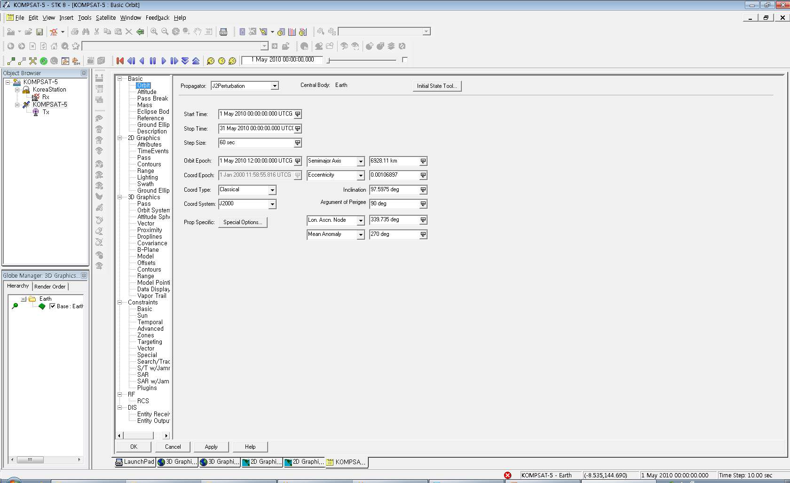Toggle Base: Earth checkbox in Globe Manager
Screen dimensions: 790x483
52,306
